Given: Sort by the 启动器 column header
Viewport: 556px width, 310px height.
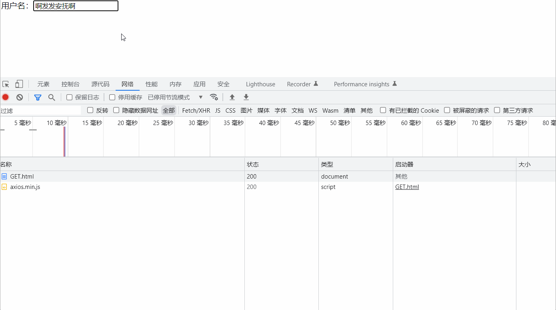Looking at the screenshot, I should point(454,164).
